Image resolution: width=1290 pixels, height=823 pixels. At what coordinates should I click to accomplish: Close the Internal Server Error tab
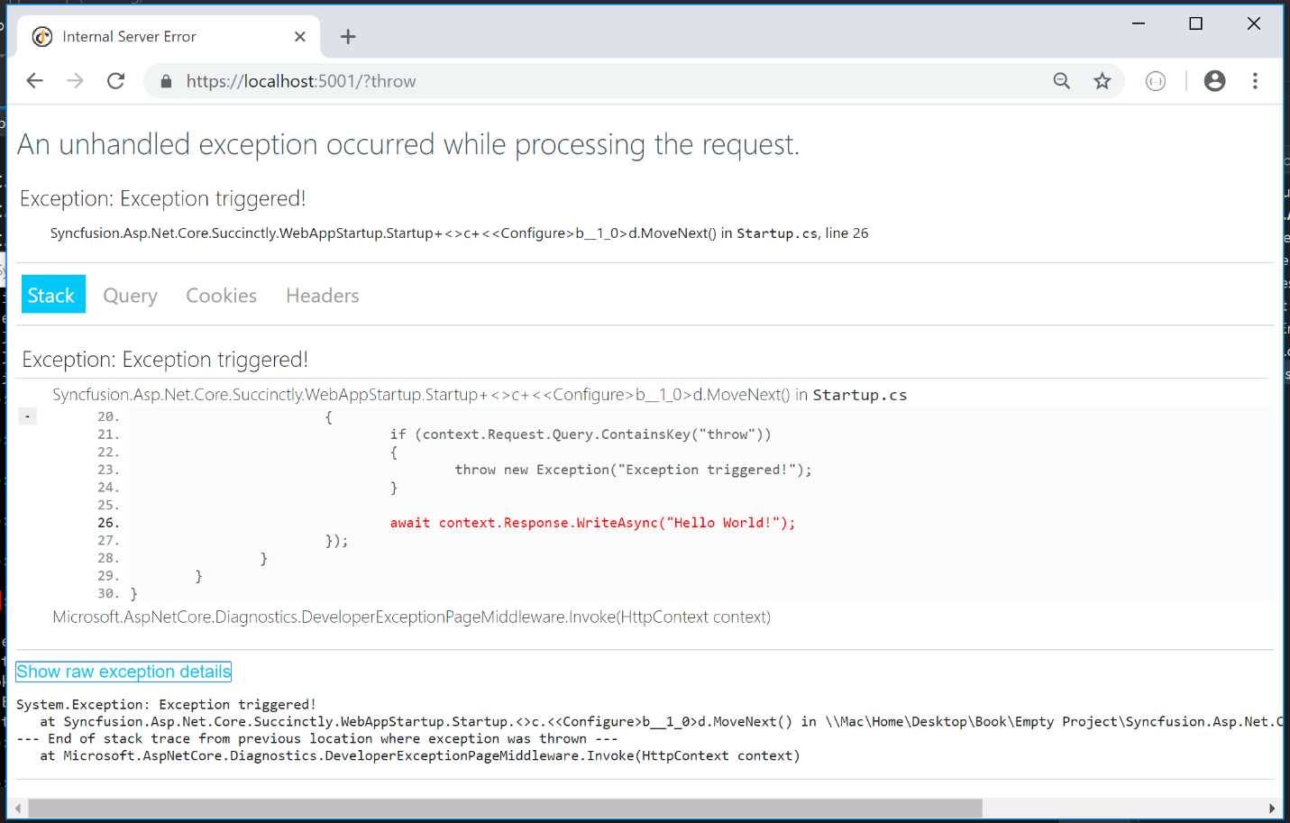[299, 37]
